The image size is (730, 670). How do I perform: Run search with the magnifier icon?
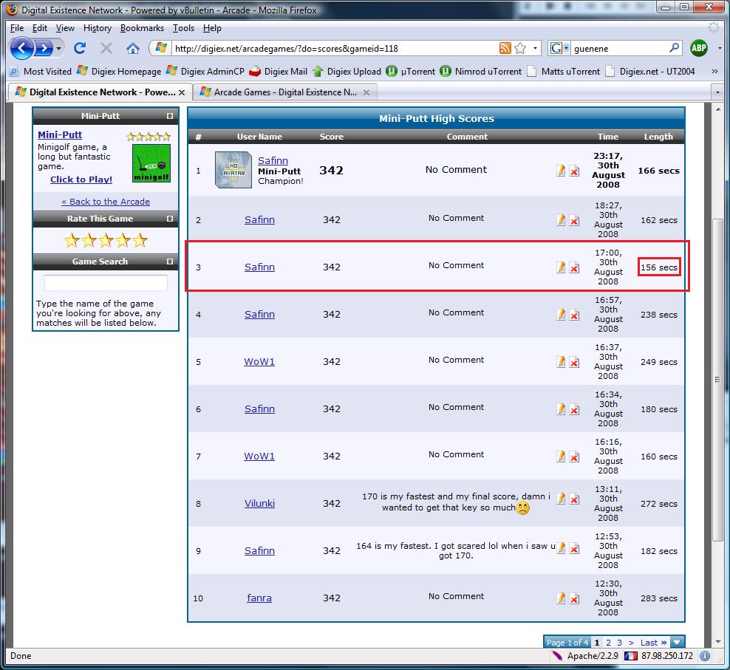674,48
